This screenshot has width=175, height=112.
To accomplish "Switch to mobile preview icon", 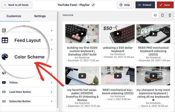I will pyautogui.click(x=169, y=15).
